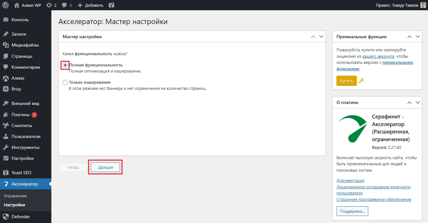428x223 pixels.
Task: Click the WordPress logo icon
Action: 5,5
